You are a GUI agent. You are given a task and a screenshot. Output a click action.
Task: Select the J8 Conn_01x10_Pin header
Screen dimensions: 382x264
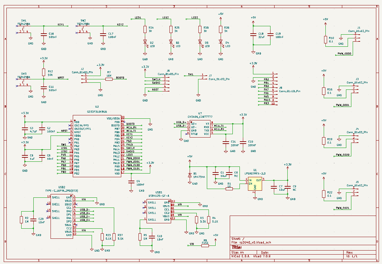[x=274, y=89]
